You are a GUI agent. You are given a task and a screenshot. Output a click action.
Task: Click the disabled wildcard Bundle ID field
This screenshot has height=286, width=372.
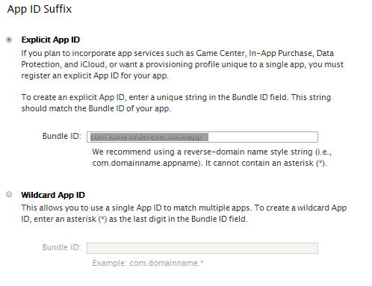click(202, 248)
